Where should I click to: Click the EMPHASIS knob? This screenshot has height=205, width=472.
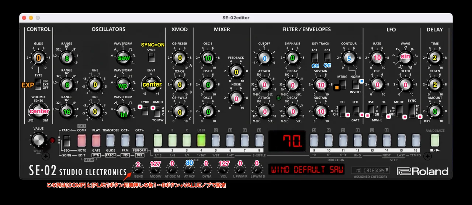[292, 58]
